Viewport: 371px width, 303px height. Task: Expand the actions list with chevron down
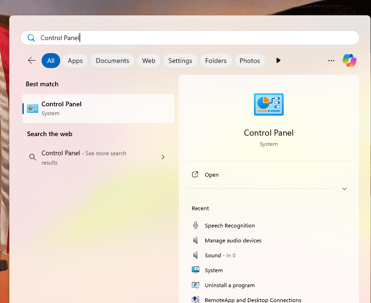(x=344, y=189)
